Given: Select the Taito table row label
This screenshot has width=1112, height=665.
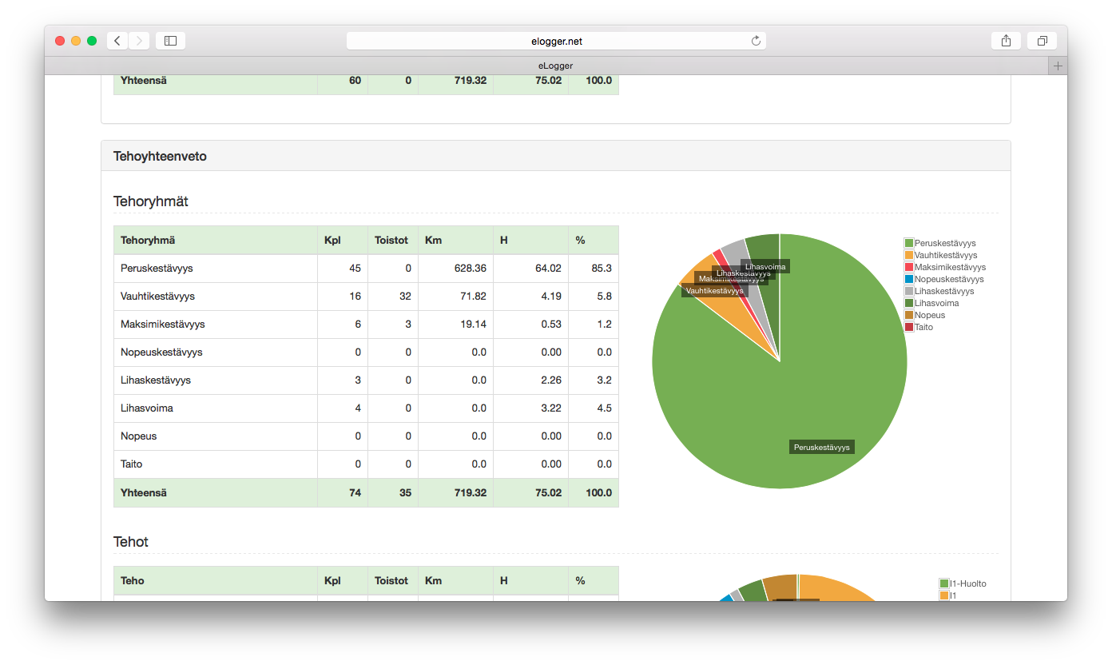Looking at the screenshot, I should tap(132, 464).
